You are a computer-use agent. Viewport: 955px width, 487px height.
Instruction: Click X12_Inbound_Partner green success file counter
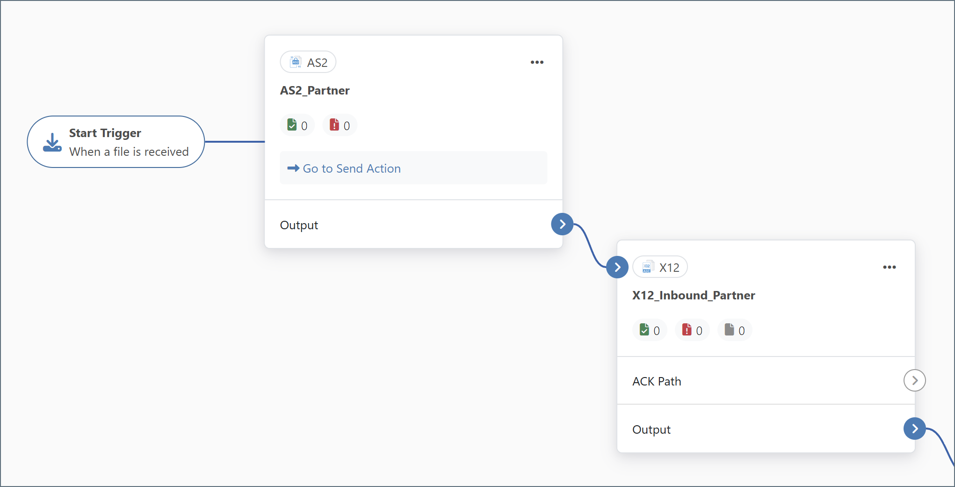tap(650, 330)
